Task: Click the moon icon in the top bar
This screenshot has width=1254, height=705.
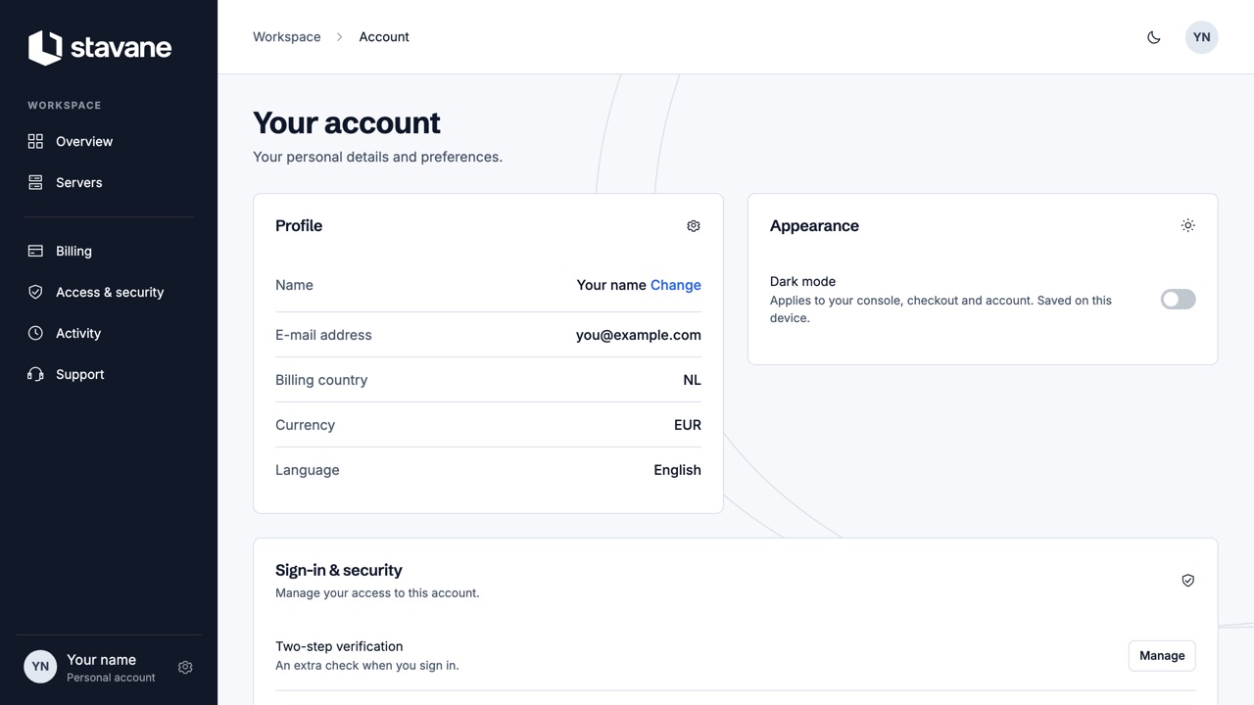Action: tap(1154, 37)
